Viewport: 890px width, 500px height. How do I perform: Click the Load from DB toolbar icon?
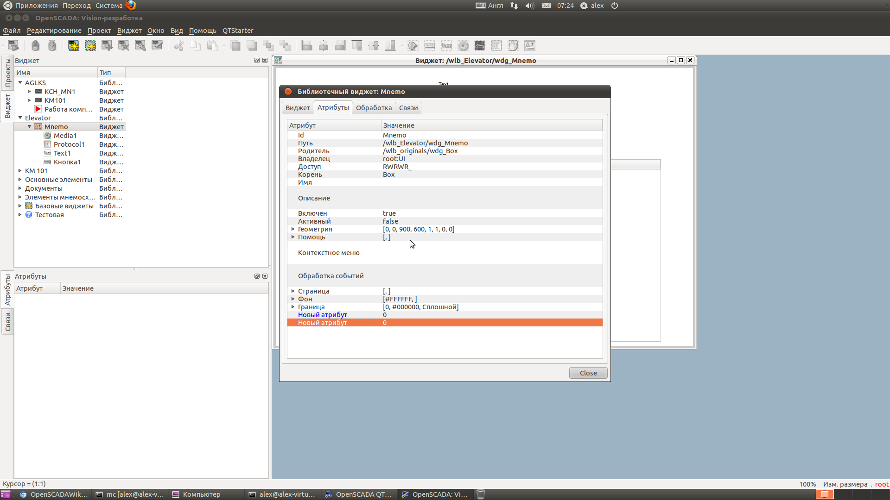(35, 45)
